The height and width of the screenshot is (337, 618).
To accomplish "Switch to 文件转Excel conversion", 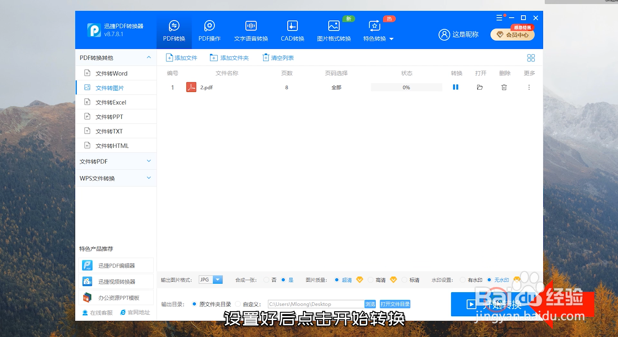I will point(111,102).
